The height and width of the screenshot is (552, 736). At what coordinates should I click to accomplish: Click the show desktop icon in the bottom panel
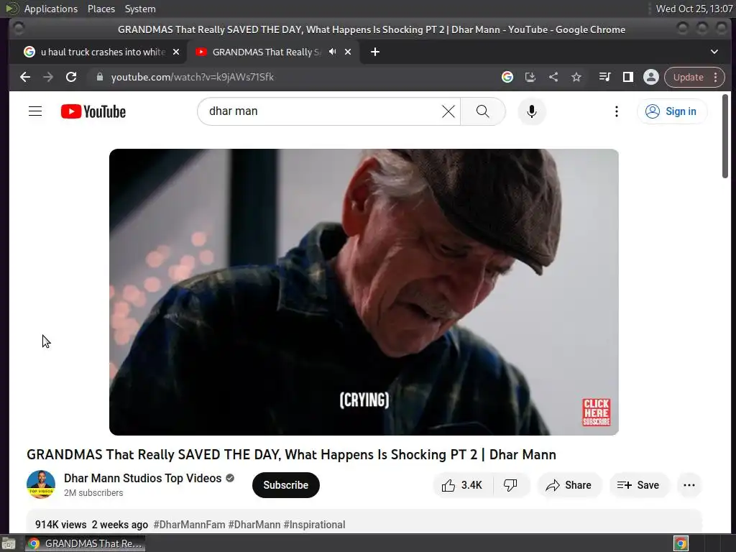click(9, 543)
